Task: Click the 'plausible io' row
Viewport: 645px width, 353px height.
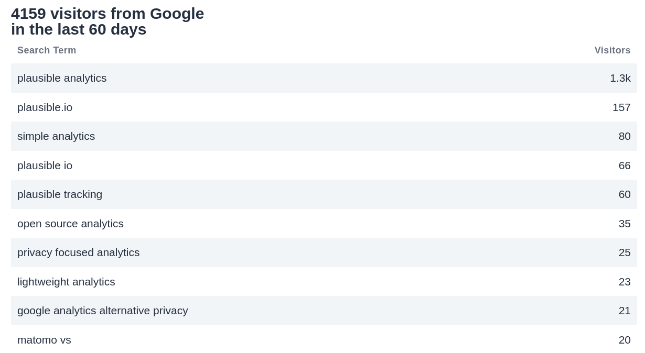Action: [x=45, y=166]
